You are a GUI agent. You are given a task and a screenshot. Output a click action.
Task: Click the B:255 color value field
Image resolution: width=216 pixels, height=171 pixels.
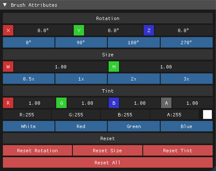point(125,115)
